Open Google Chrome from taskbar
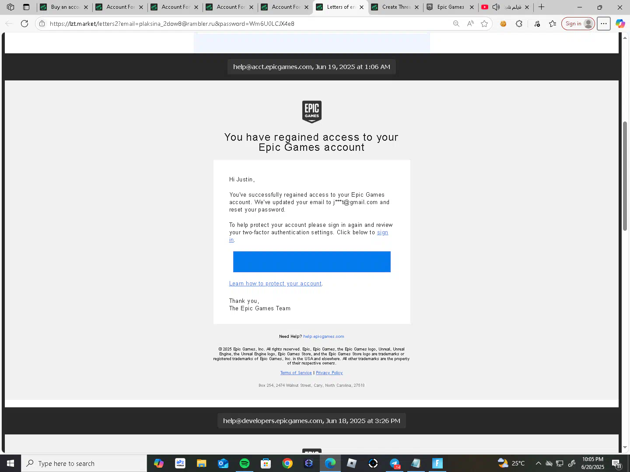The width and height of the screenshot is (630, 472). (x=287, y=463)
